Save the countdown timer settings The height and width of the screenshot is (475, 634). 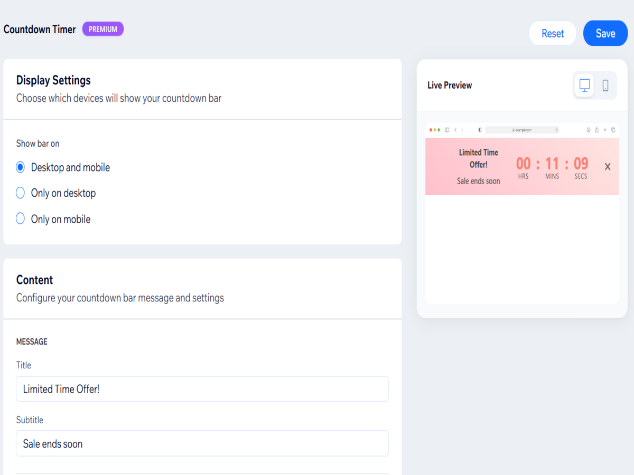coord(605,33)
